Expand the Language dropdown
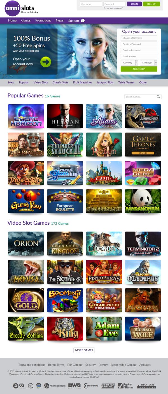168x394 pixels. [148, 63]
